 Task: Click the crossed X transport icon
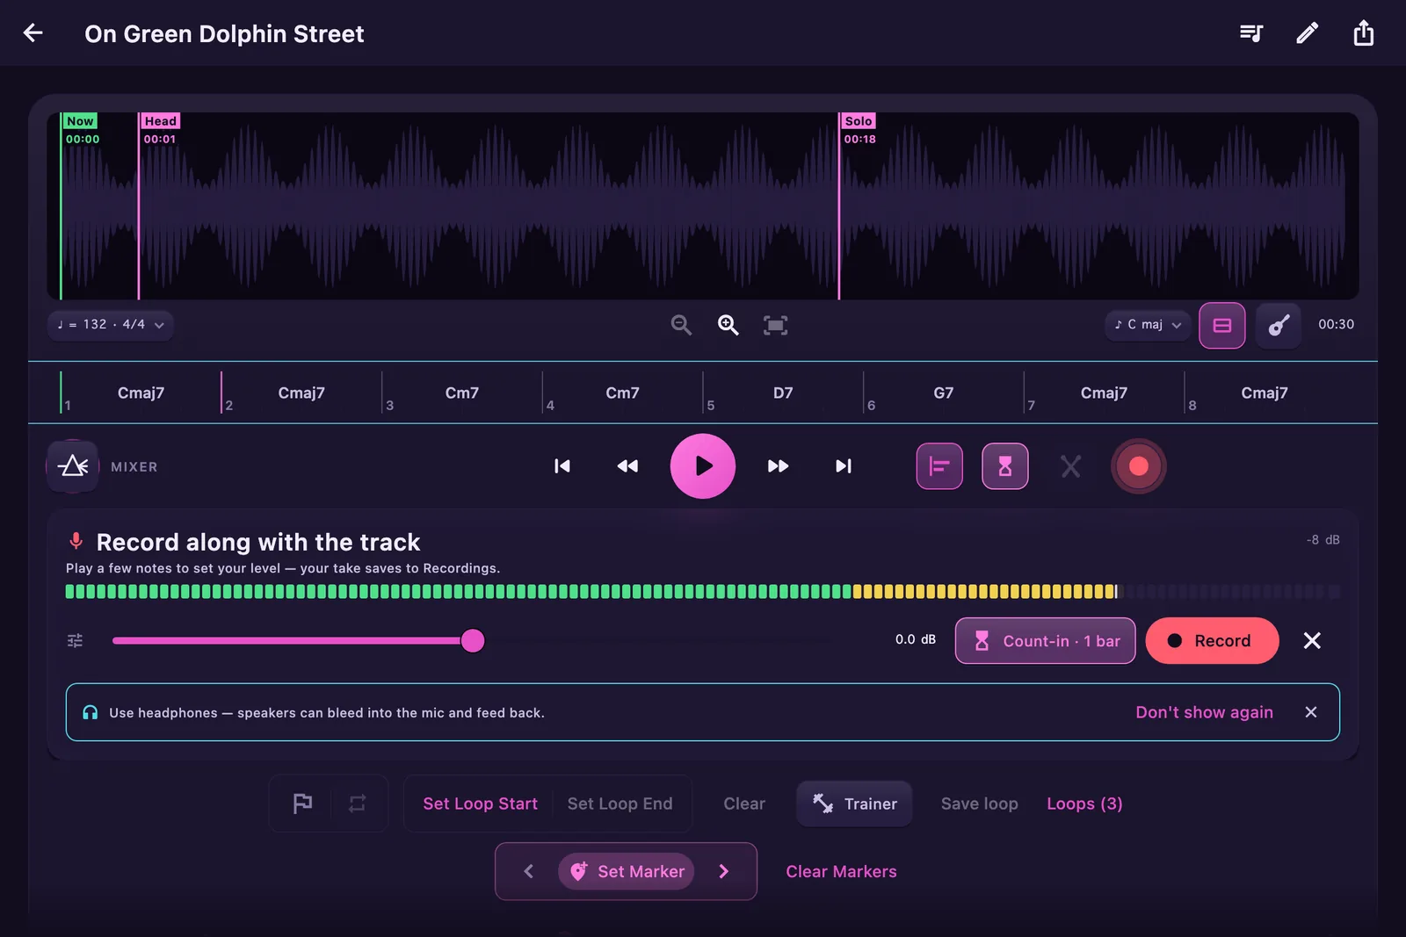[1070, 466]
